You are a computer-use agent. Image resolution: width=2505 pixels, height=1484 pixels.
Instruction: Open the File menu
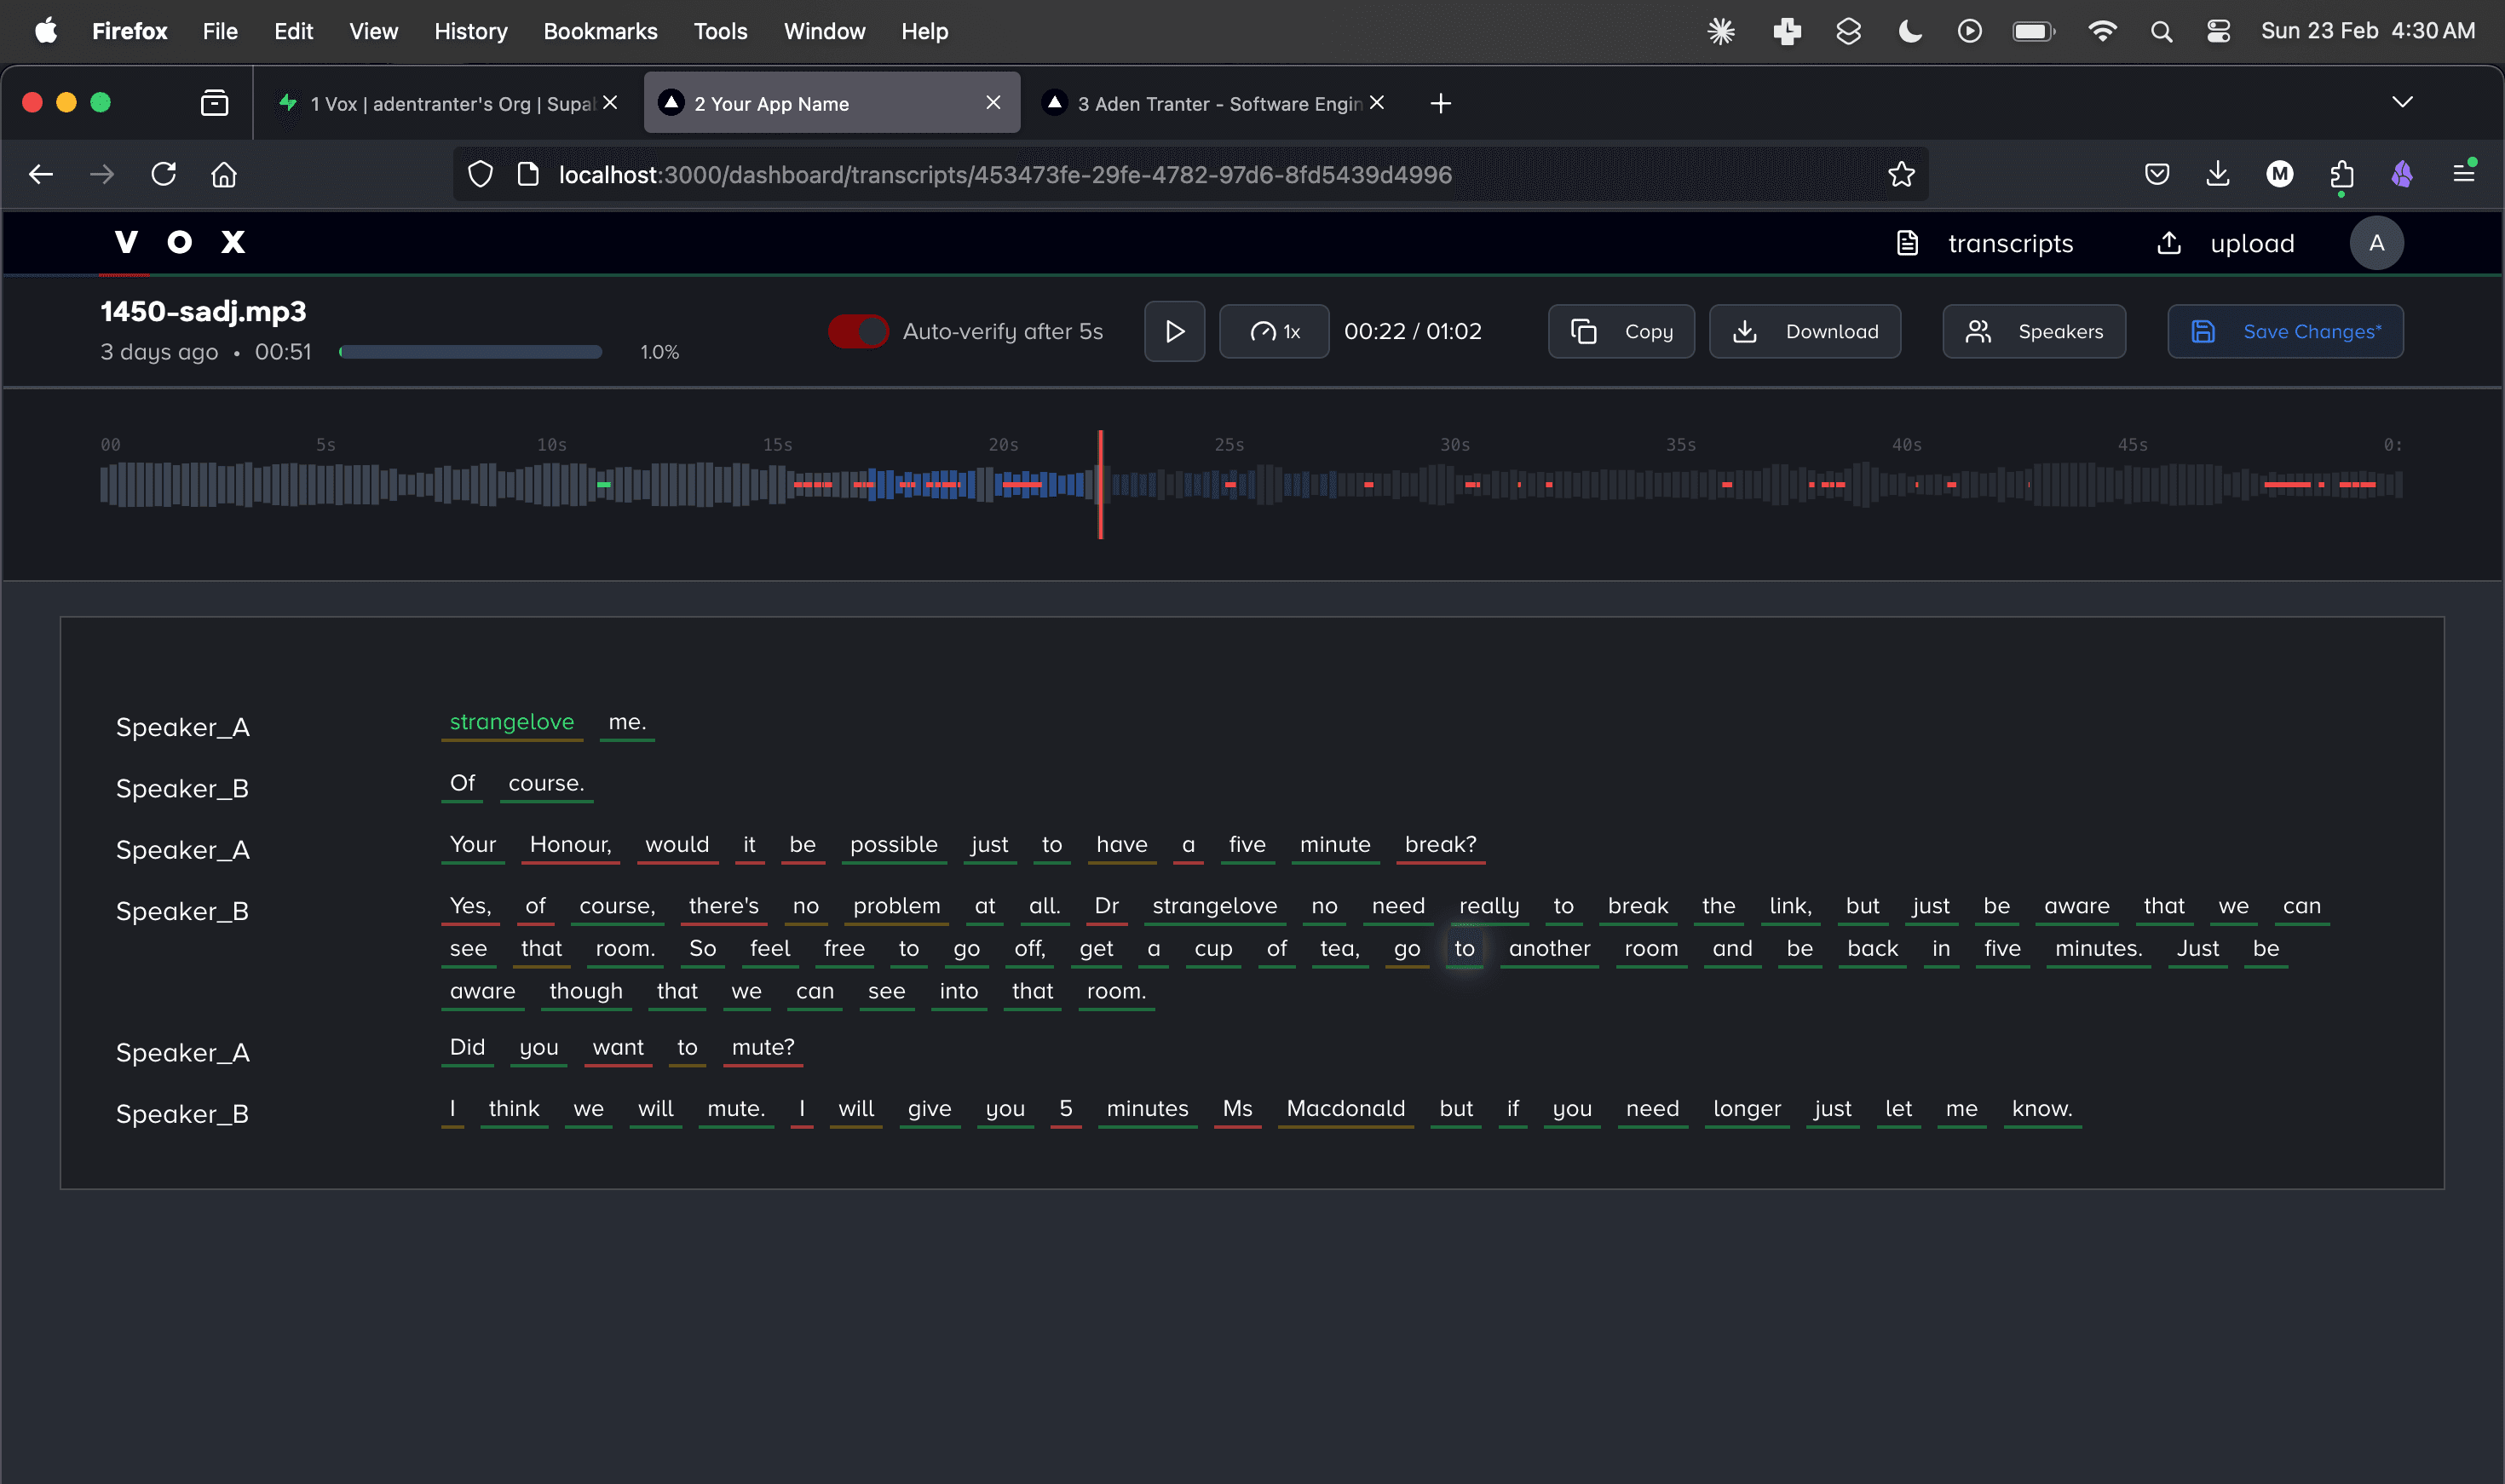(x=220, y=32)
